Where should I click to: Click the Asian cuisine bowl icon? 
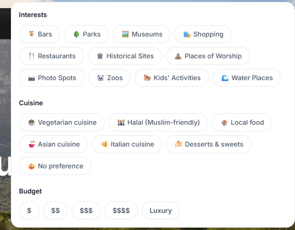pos(32,144)
